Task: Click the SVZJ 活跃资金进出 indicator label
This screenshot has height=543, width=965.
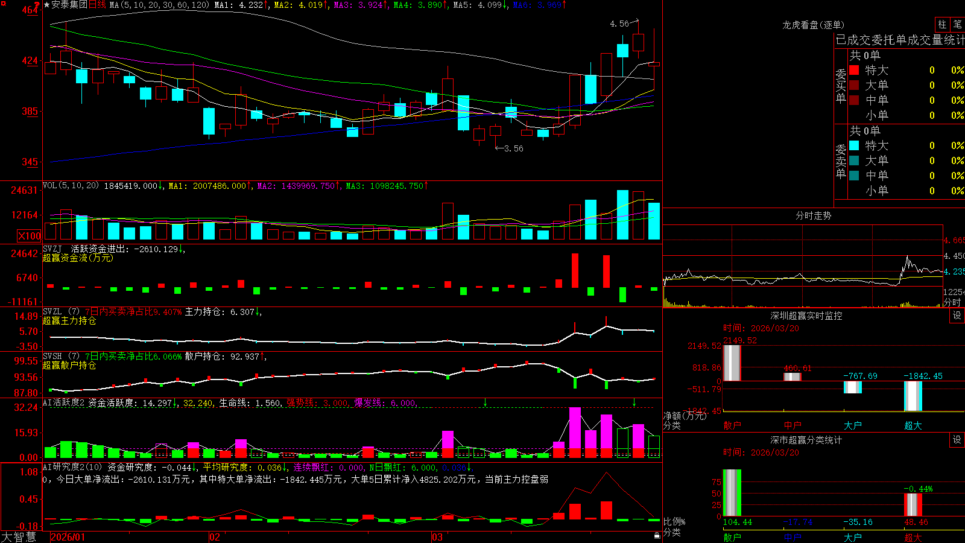Action: pyautogui.click(x=114, y=249)
